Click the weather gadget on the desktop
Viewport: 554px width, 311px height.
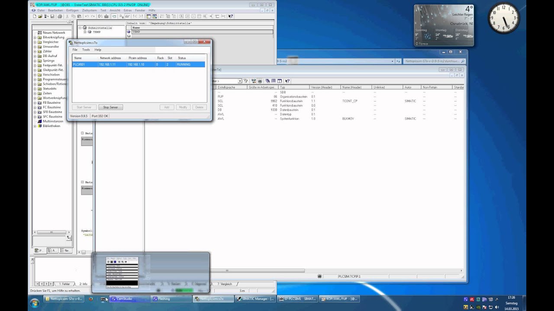(x=444, y=25)
